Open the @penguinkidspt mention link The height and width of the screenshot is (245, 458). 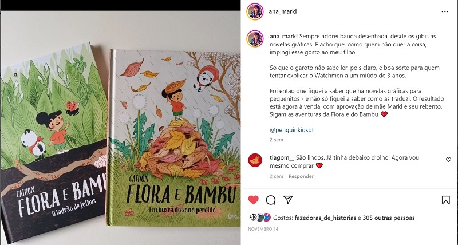[291, 130]
